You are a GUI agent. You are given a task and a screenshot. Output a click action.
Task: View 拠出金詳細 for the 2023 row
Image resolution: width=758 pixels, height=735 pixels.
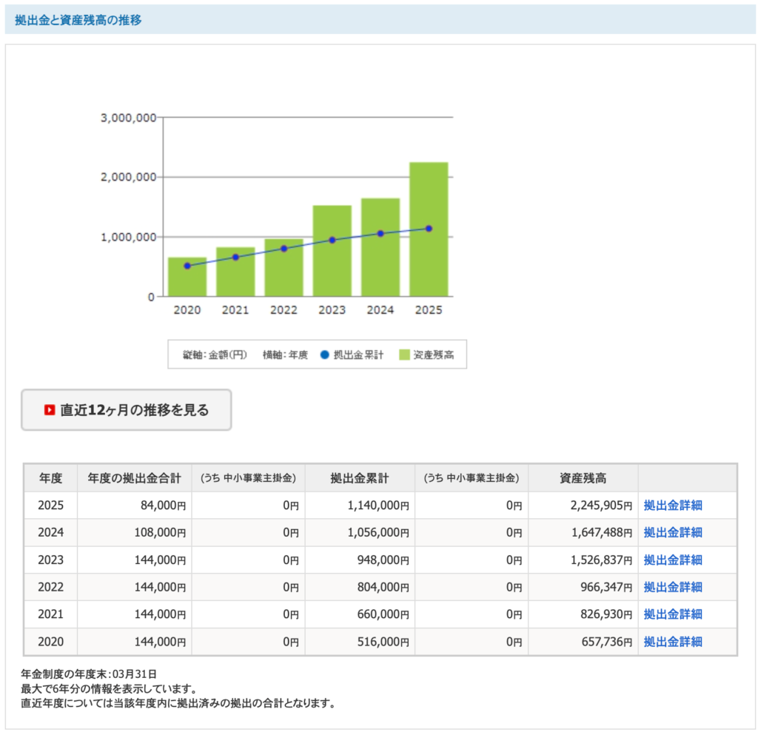[672, 560]
